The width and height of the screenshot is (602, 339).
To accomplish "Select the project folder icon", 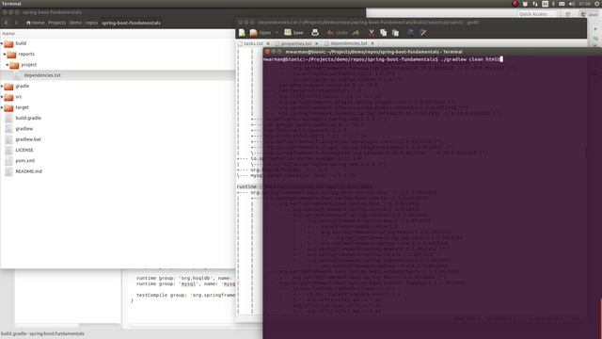I will click(14, 65).
